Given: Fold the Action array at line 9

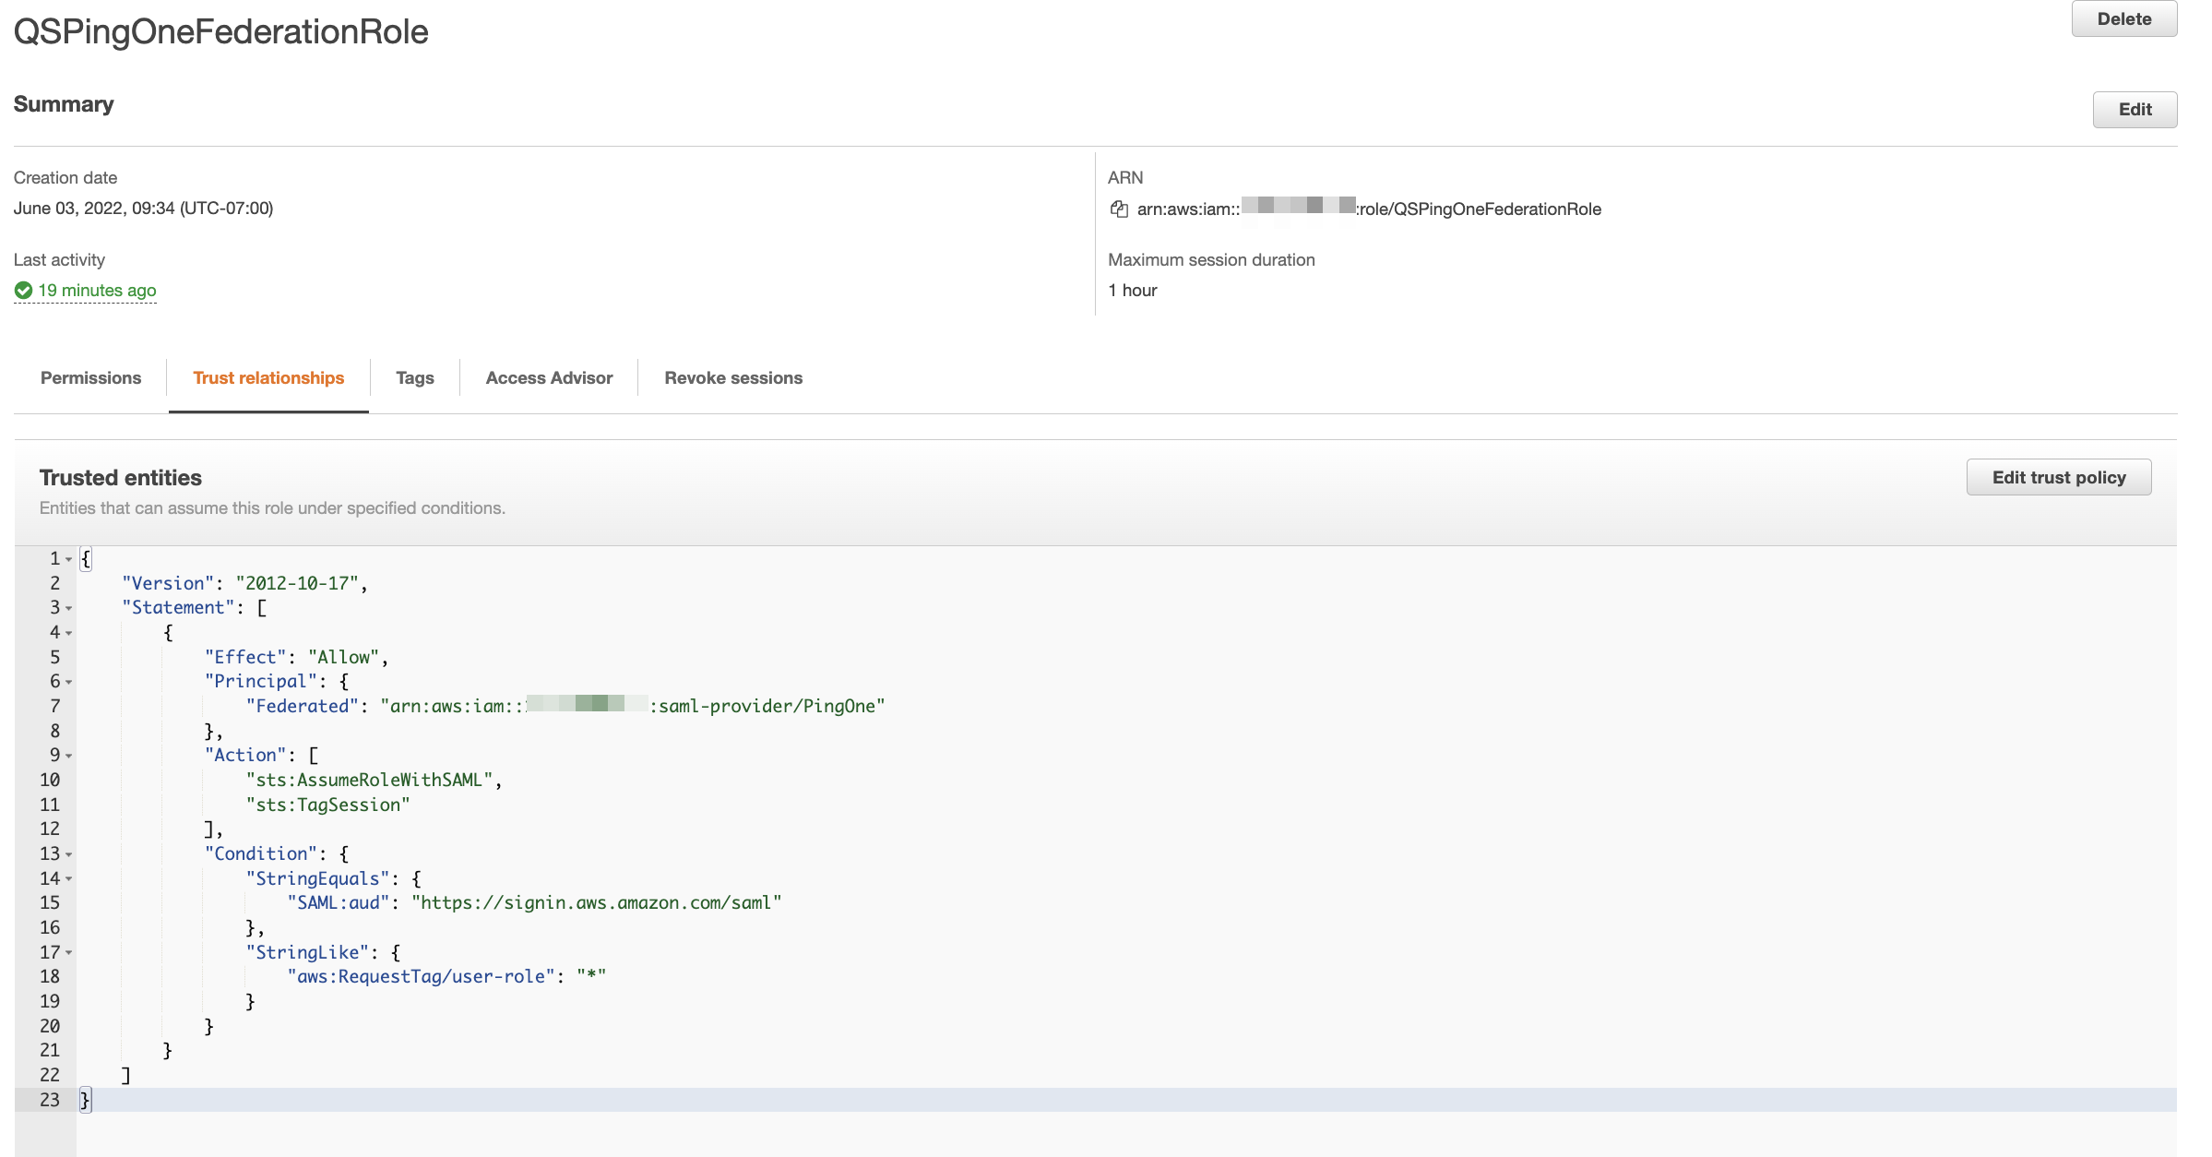Looking at the screenshot, I should (x=69, y=756).
